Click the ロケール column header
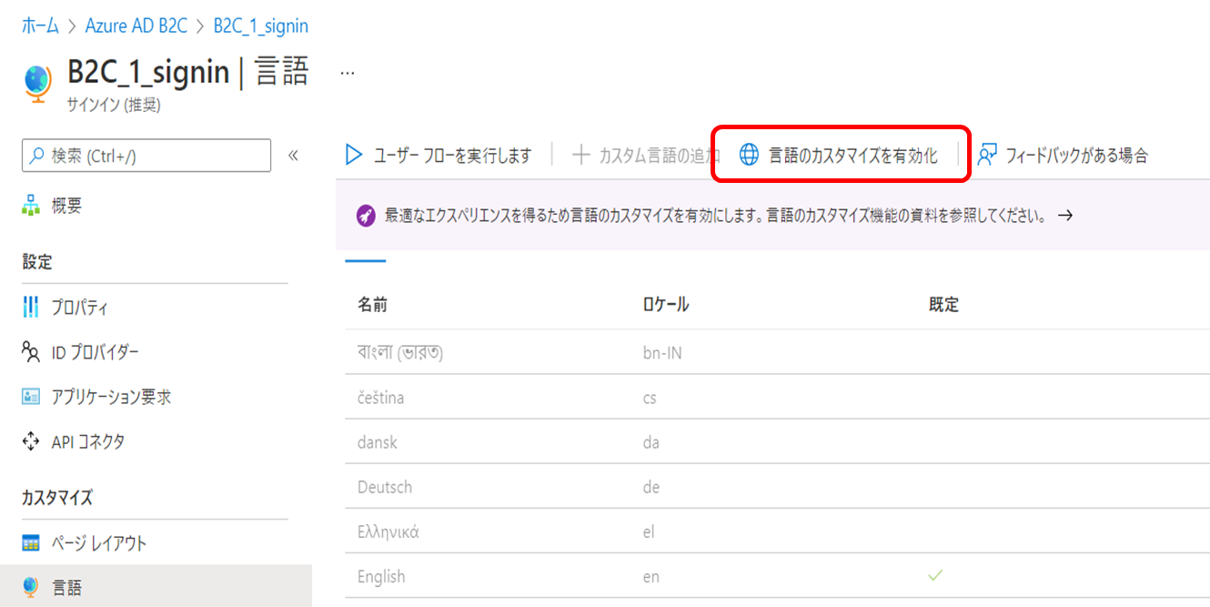Viewport: 1210px width, 607px height. click(x=666, y=305)
